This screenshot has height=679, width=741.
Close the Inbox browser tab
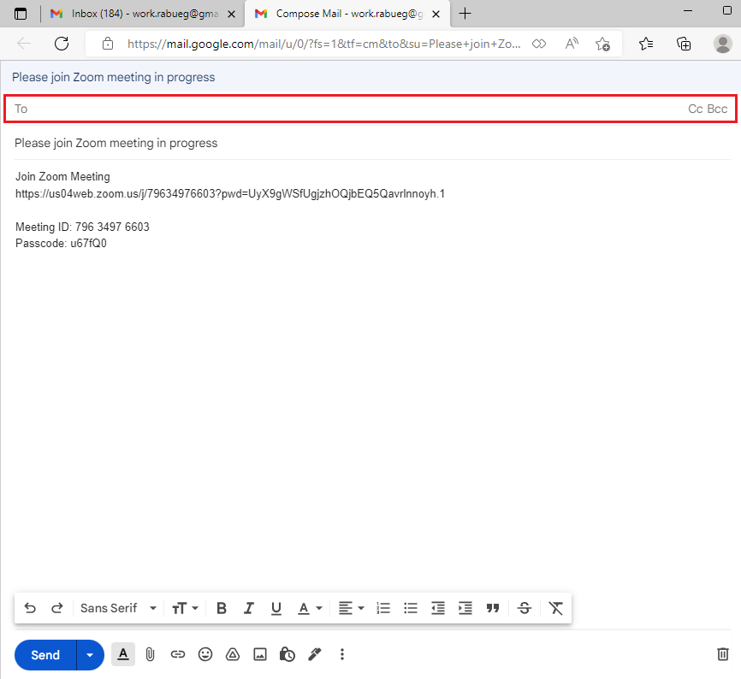pyautogui.click(x=232, y=15)
